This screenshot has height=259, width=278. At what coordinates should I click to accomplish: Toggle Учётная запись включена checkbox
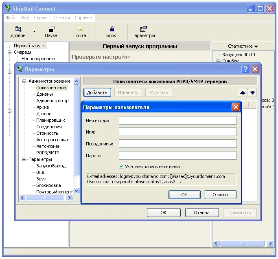click(121, 167)
